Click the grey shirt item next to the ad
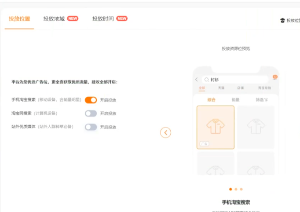300x212 pixels. click(x=256, y=127)
